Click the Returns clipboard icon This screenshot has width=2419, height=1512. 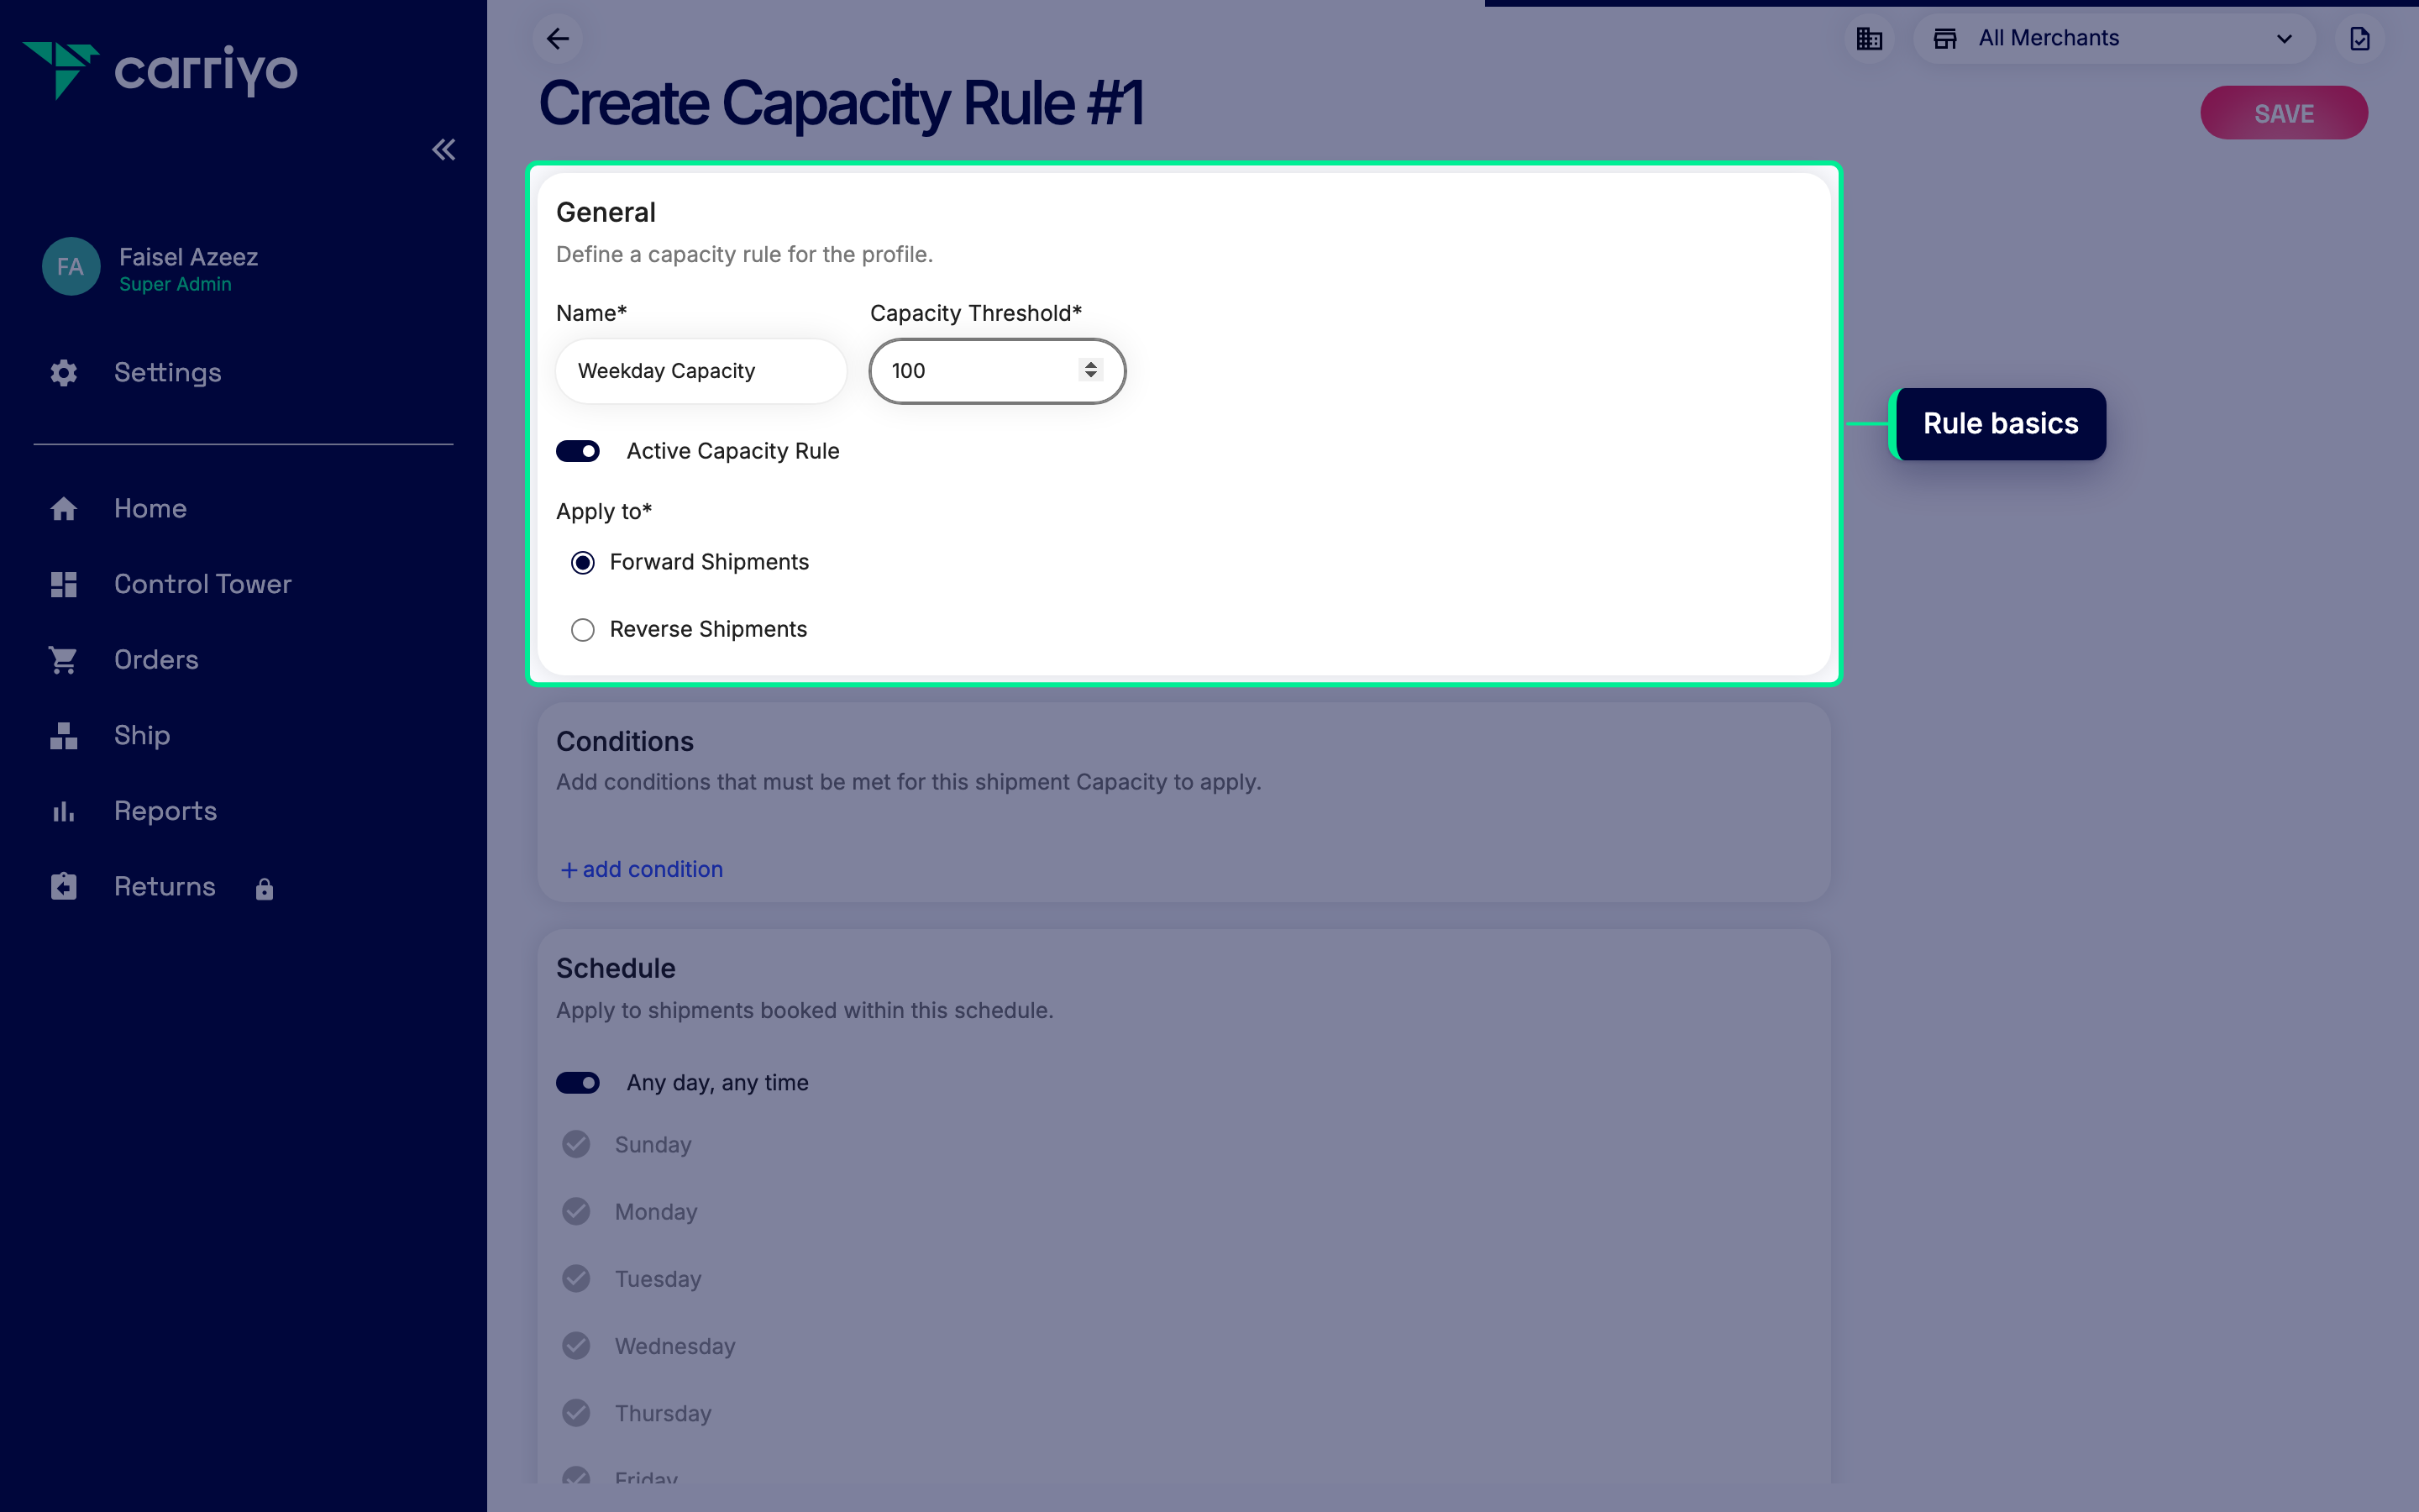pos(64,887)
